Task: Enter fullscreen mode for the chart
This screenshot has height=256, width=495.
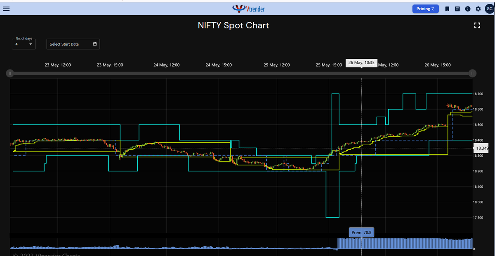Action: [x=477, y=25]
